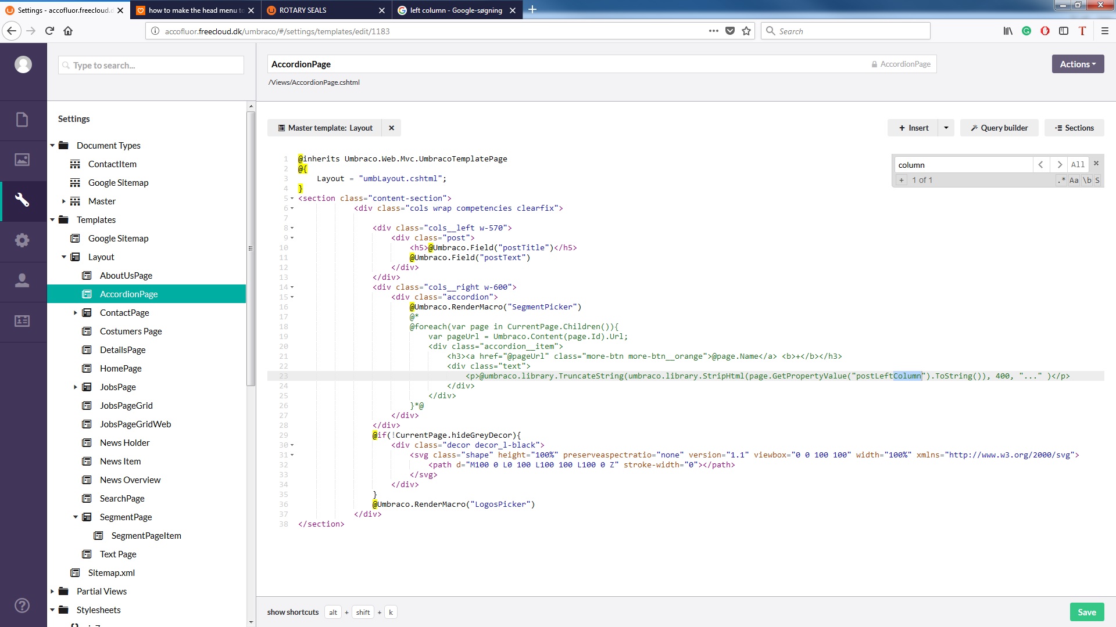Collapse the SegmentPage template node
Image resolution: width=1116 pixels, height=627 pixels.
click(x=76, y=517)
